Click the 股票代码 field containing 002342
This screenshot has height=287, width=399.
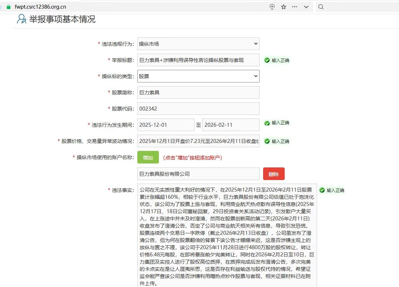click(198, 109)
